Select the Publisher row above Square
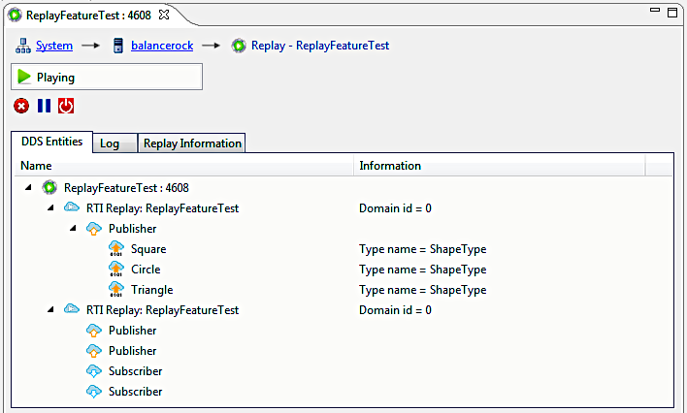 (x=132, y=229)
